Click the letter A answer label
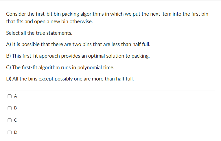221x141 pixels. coord(16,96)
